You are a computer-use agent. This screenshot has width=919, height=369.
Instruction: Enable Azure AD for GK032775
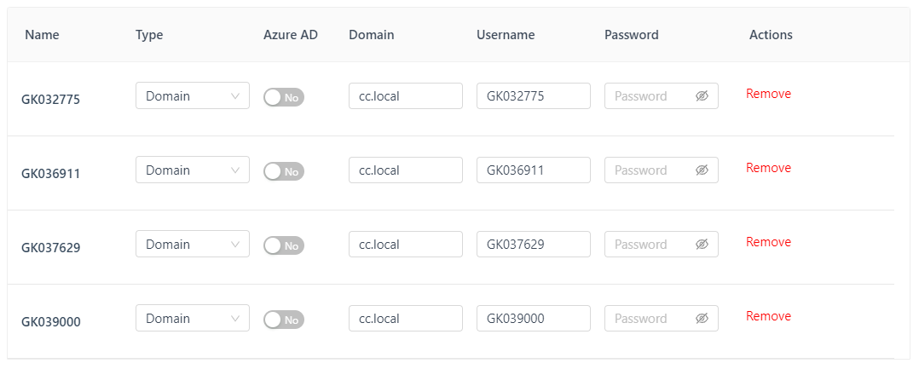284,97
